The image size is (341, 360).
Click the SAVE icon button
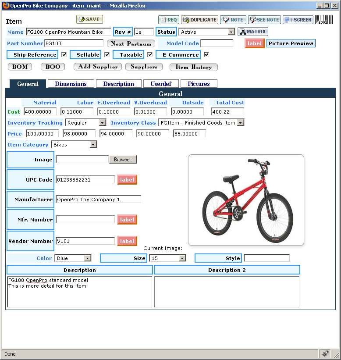click(89, 19)
